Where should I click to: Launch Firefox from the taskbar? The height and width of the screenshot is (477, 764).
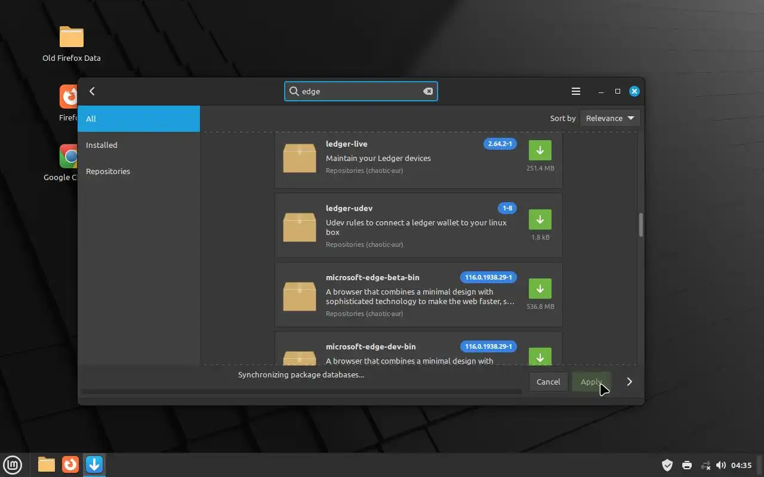pyautogui.click(x=70, y=464)
